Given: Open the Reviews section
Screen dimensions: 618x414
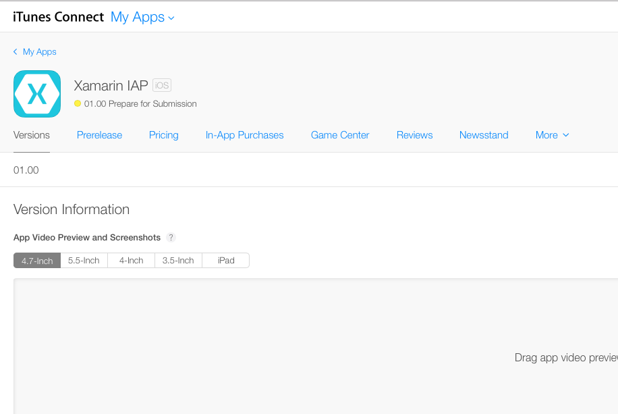Looking at the screenshot, I should (414, 135).
